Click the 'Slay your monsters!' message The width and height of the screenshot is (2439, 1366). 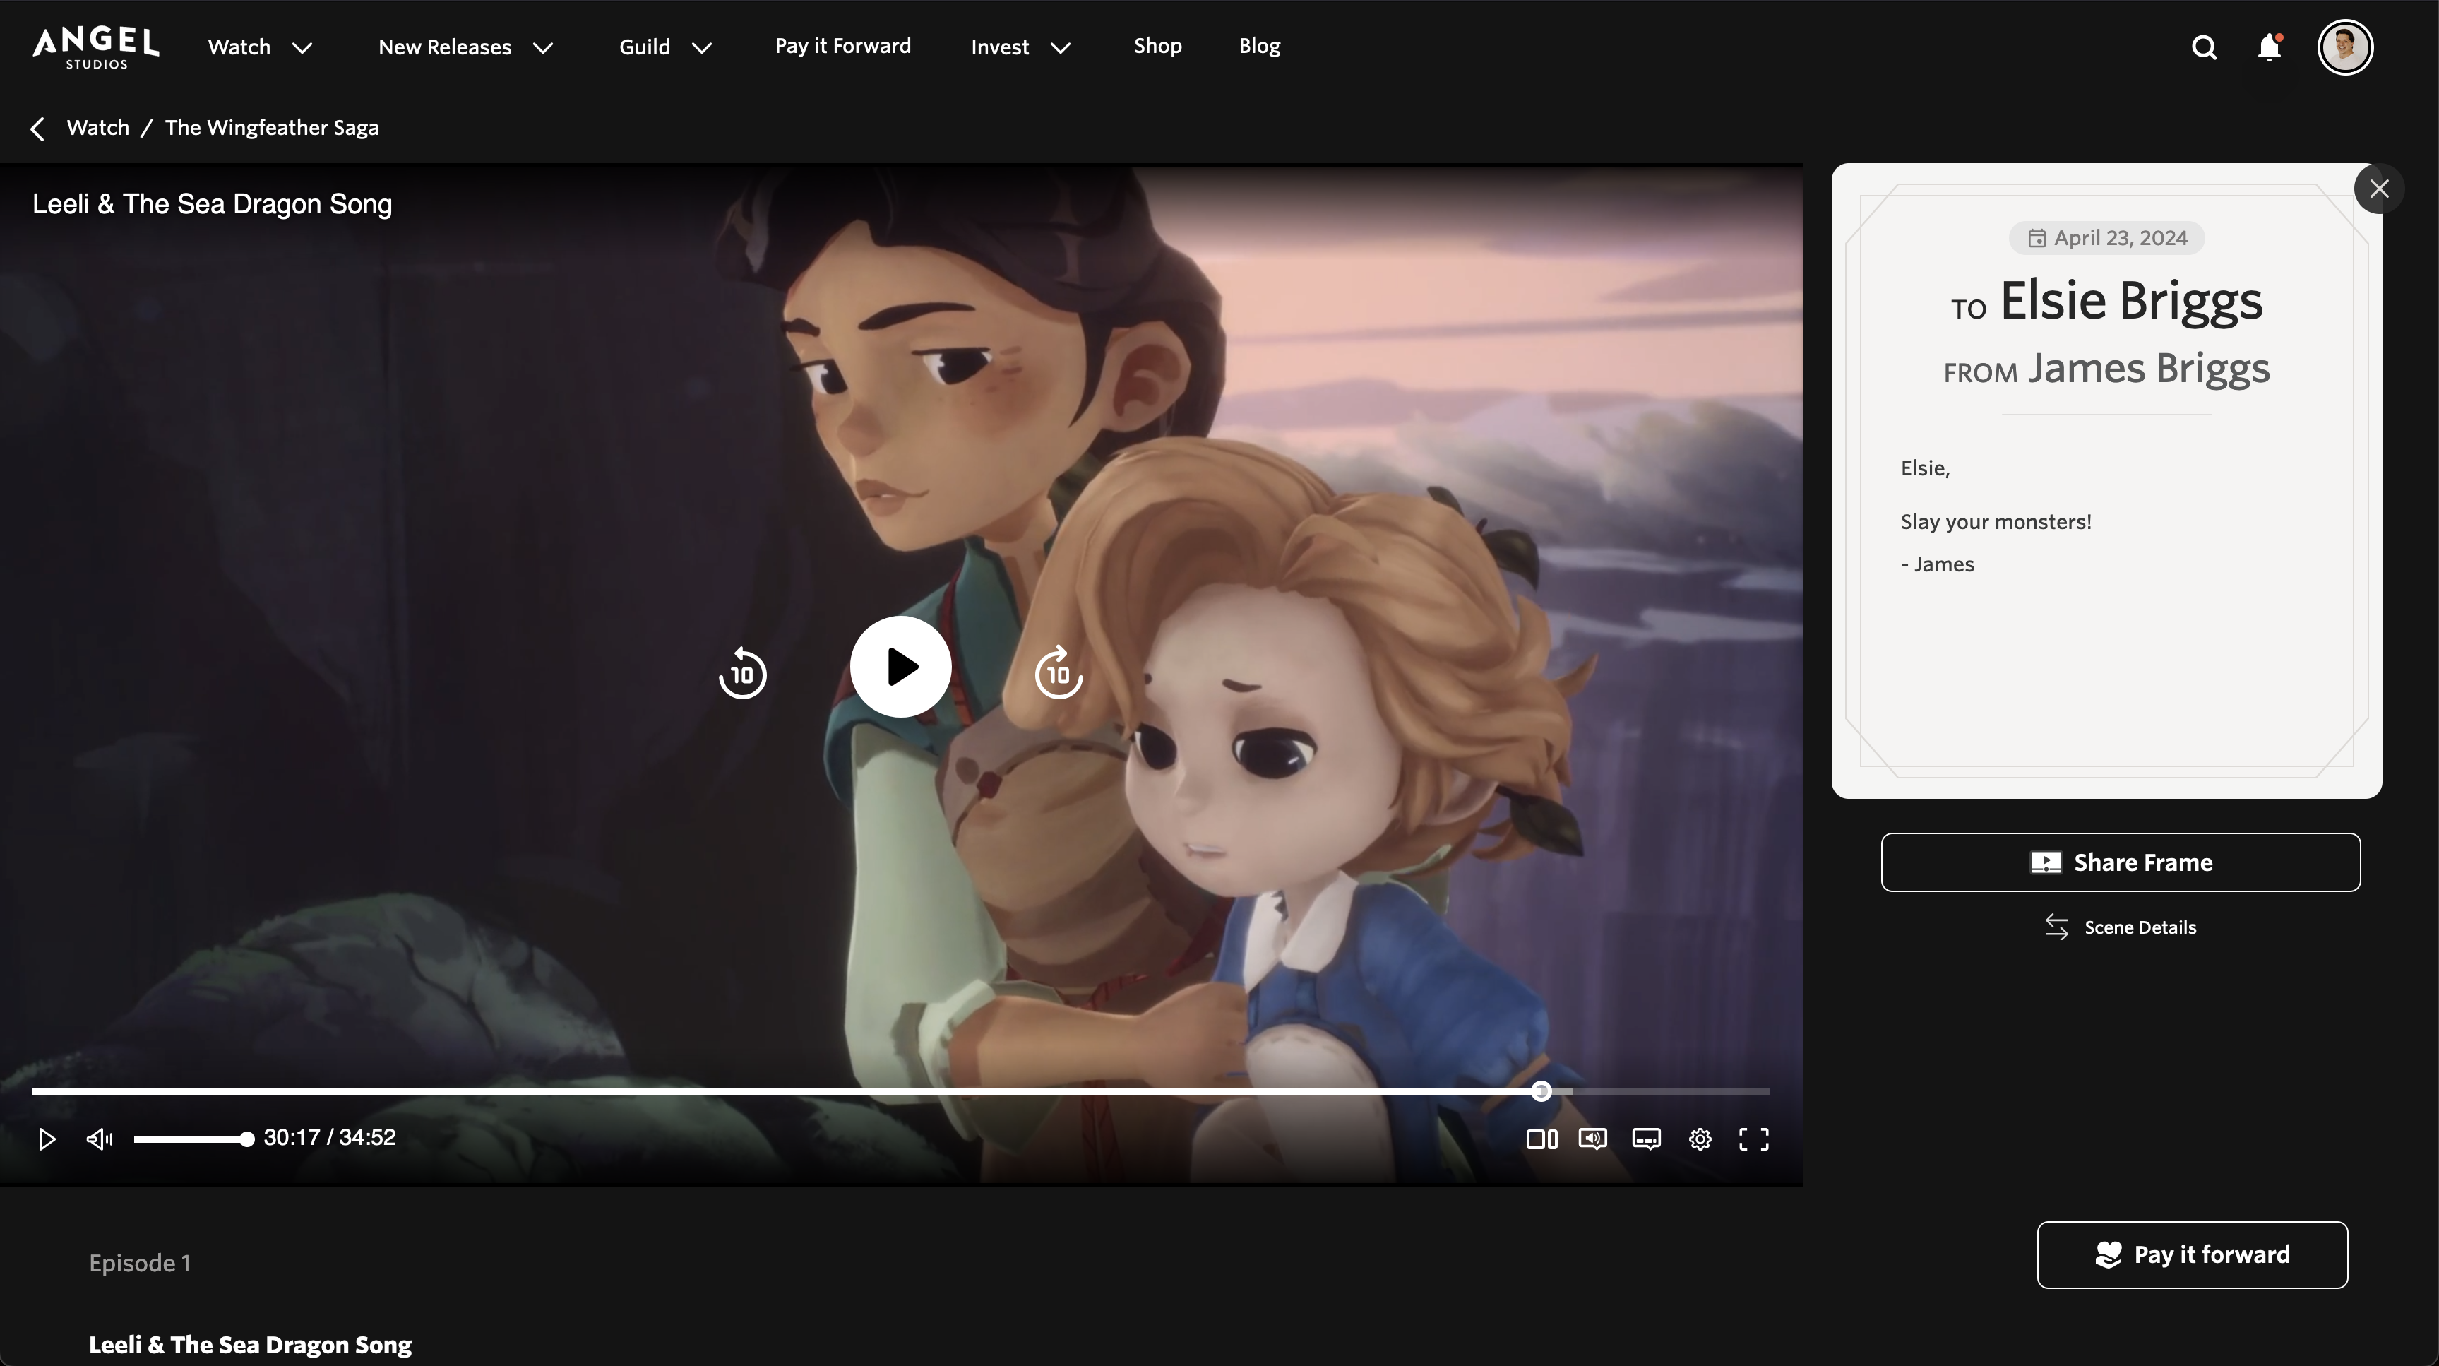[1996, 522]
